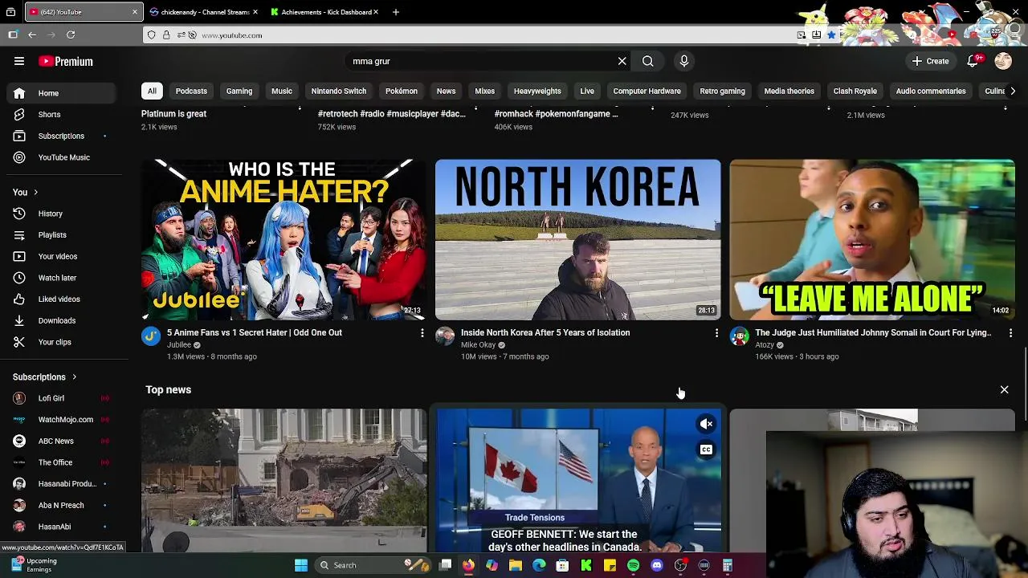
Task: Open the Windows Start menu
Action: pos(301,565)
